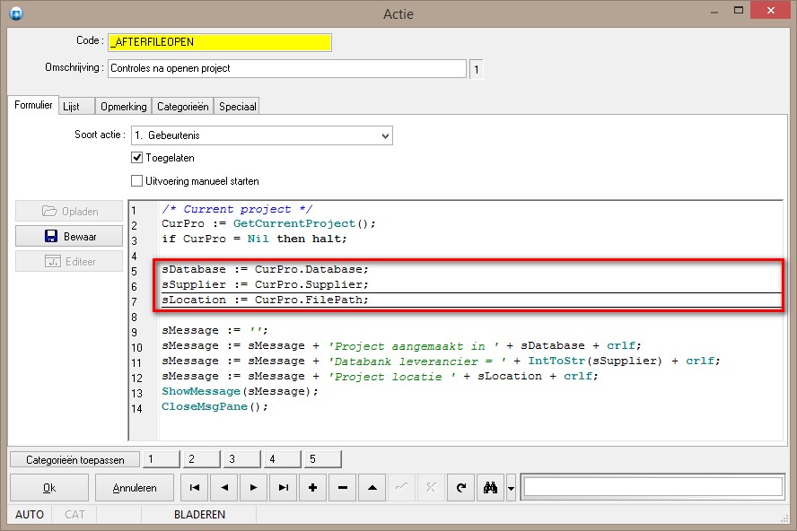Toggle the Toegelaten checkbox
The height and width of the screenshot is (531, 797).
(136, 158)
